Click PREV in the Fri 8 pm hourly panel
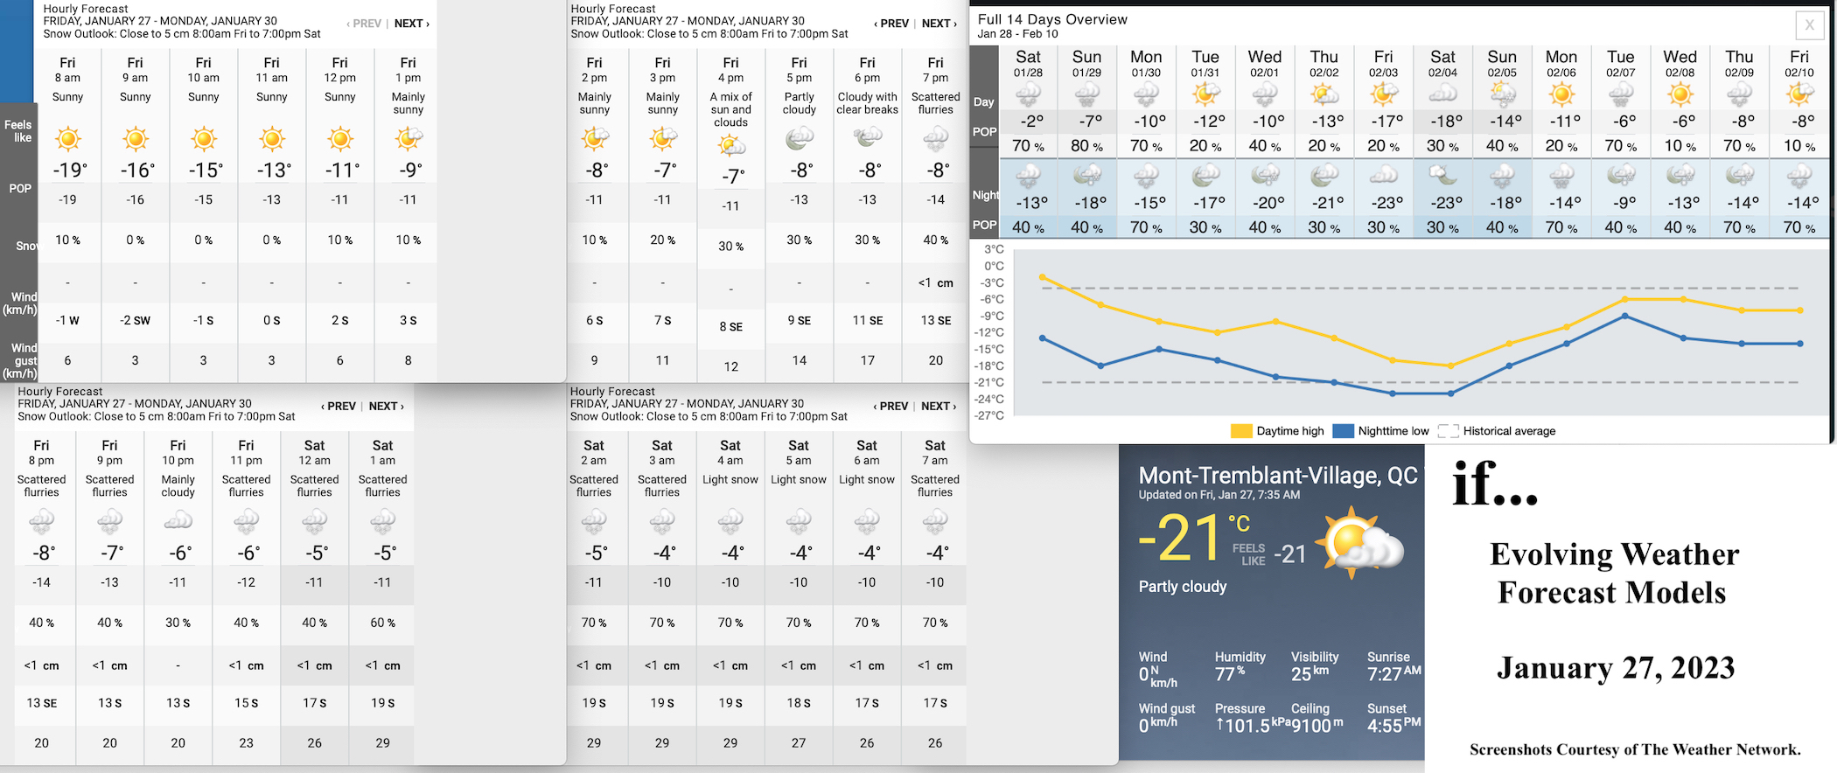This screenshot has height=773, width=1837. 339,407
